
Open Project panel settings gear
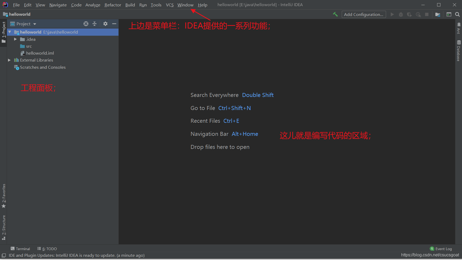coord(105,24)
